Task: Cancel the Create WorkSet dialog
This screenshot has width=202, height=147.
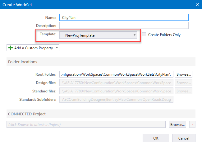Action: click(x=184, y=138)
